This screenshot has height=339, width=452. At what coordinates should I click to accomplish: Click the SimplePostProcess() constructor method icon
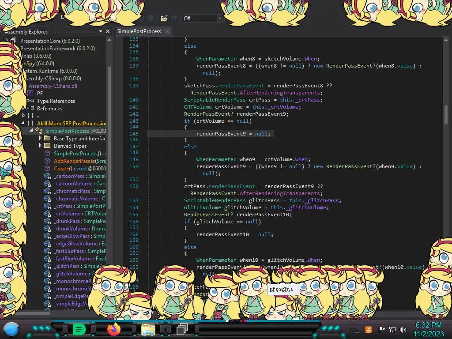click(47, 153)
